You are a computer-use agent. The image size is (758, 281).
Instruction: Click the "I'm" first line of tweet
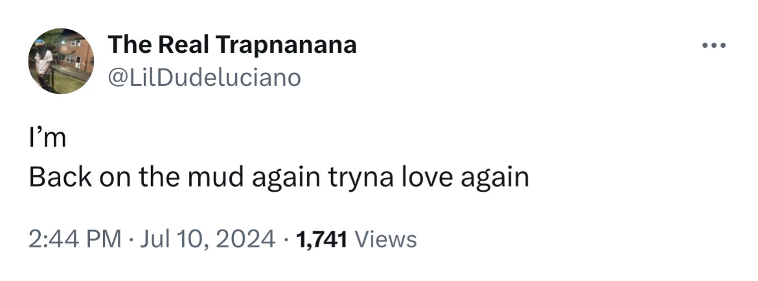47,138
